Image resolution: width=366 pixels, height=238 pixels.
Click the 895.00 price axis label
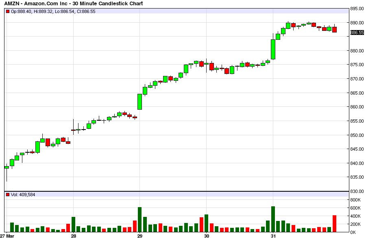[357, 9]
